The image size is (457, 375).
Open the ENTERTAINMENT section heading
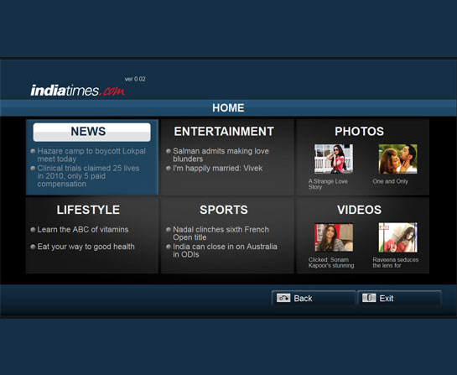click(x=224, y=131)
